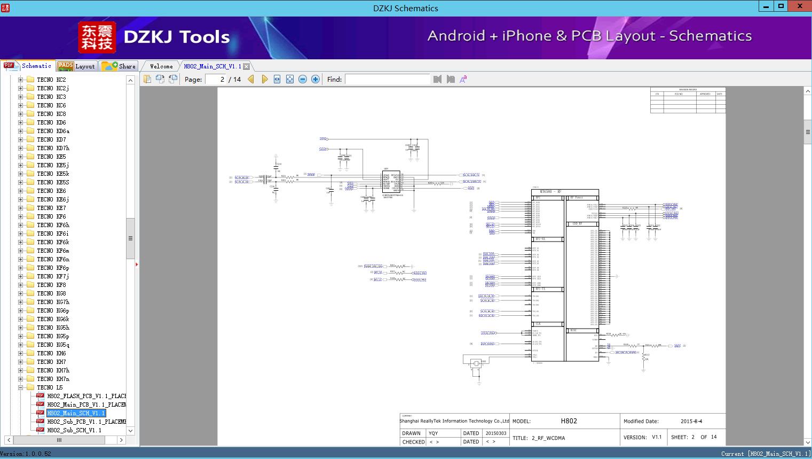This screenshot has height=459, width=812.
Task: Expand the TECNO KC2 folder
Action: (x=21, y=80)
